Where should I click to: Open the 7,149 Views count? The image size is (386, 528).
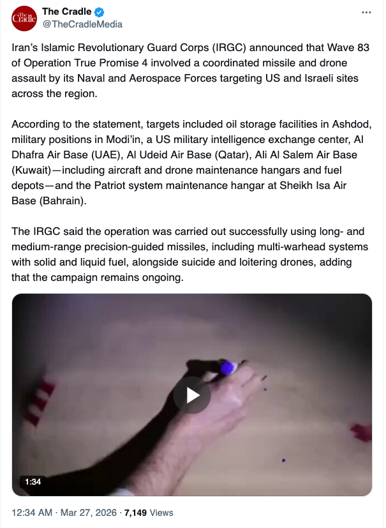click(149, 513)
